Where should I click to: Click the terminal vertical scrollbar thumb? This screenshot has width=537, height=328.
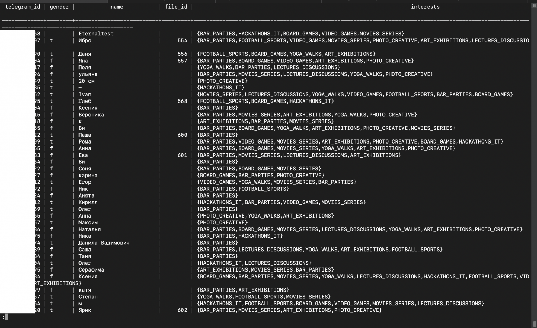pyautogui.click(x=534, y=324)
